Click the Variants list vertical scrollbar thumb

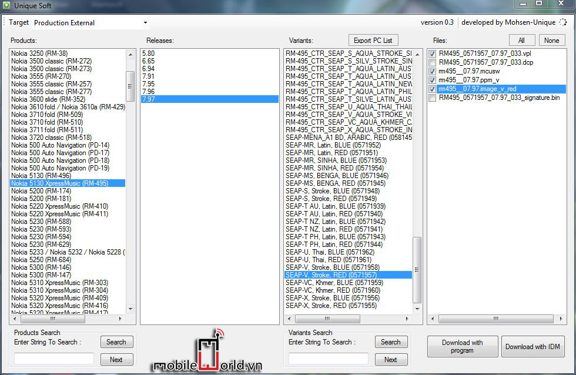[417, 270]
